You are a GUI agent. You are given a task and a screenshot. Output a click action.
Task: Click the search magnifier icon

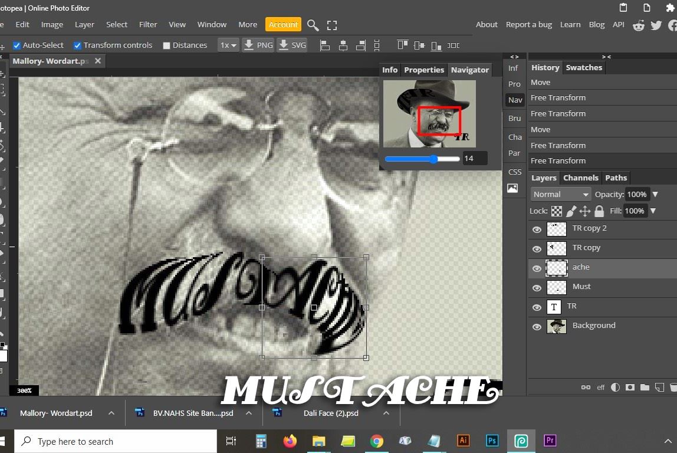click(313, 25)
